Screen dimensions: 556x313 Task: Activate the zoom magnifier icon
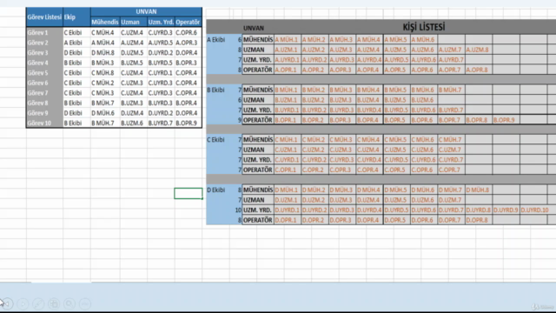coord(69,303)
